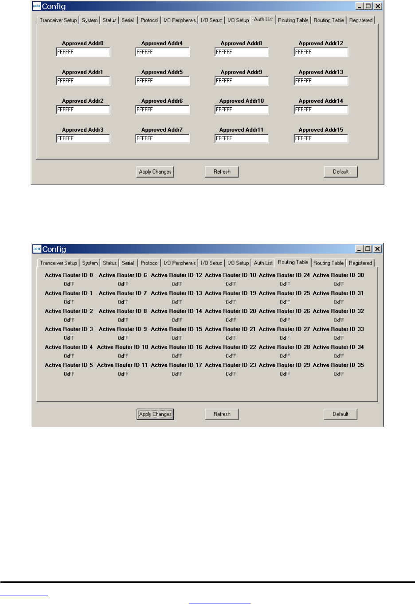Click the app icon in Auth List window title bar

[x=36, y=6]
